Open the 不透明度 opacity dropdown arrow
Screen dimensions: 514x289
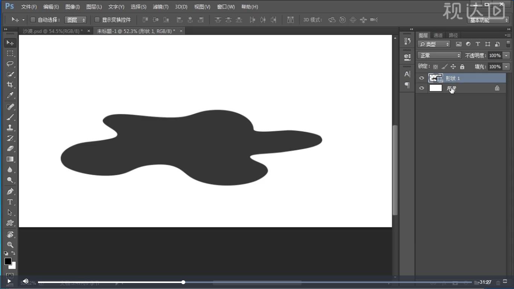[506, 55]
